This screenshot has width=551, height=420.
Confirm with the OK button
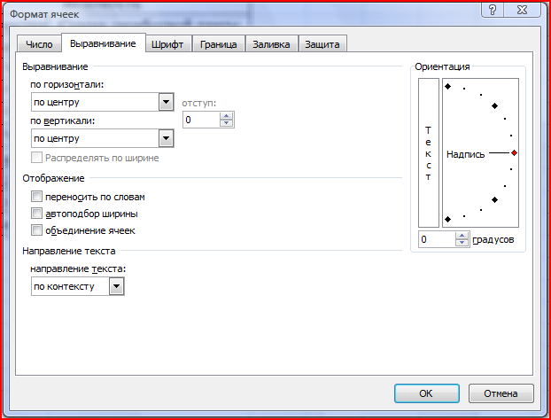[x=427, y=393]
